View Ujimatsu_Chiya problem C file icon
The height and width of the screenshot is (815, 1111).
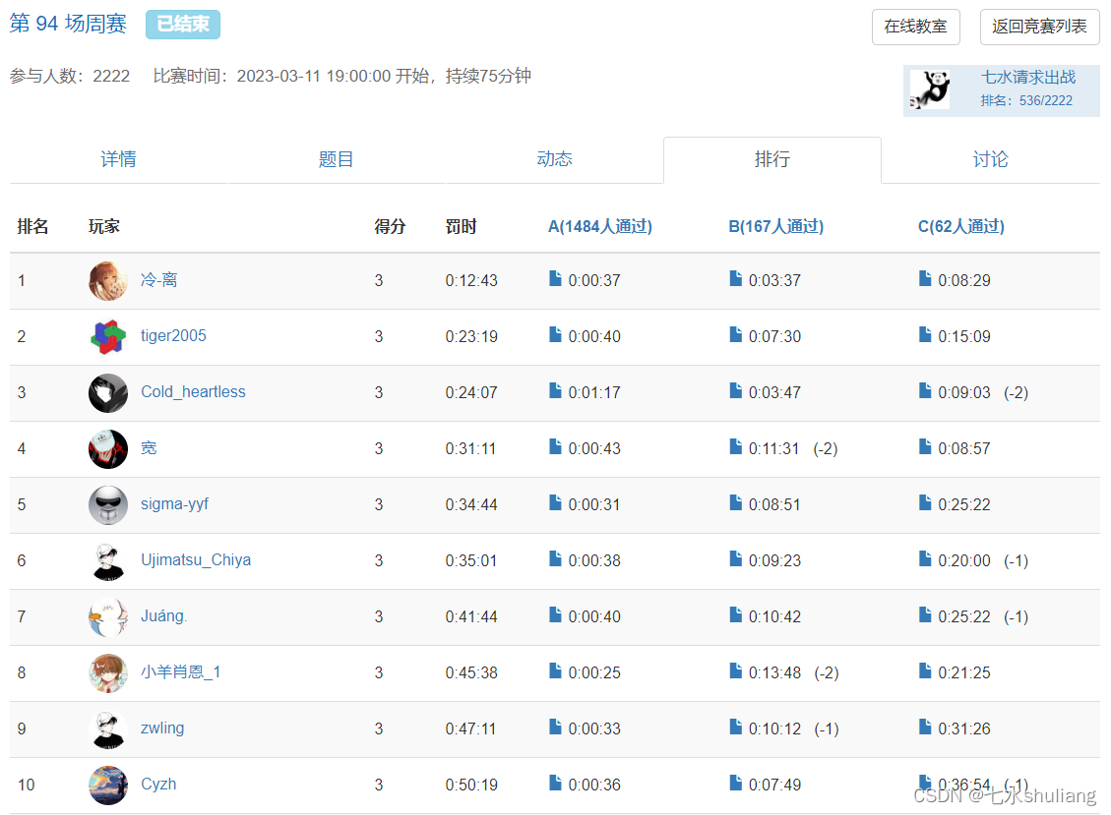pyautogui.click(x=925, y=558)
